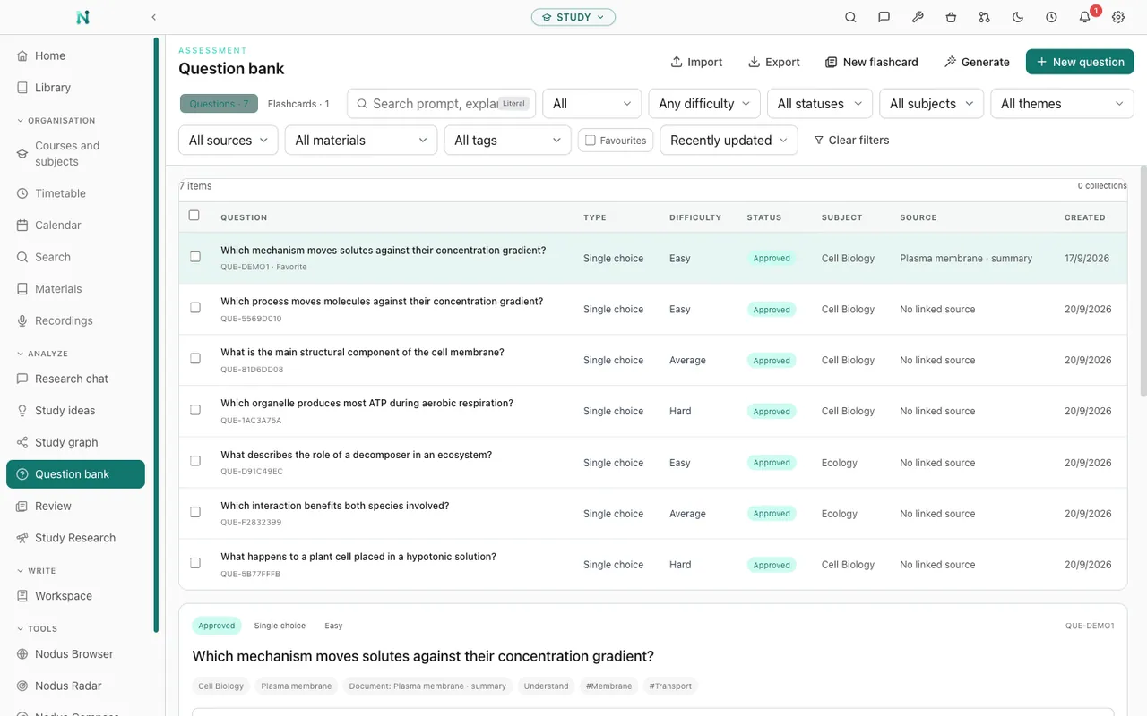
Task: Check the box for decomposer role question
Action: (195, 461)
